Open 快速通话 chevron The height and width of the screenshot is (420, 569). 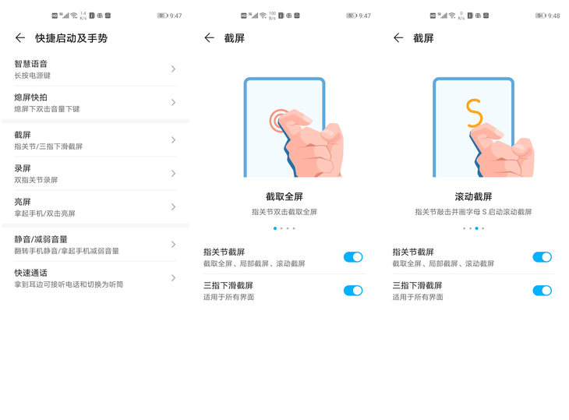(x=174, y=278)
